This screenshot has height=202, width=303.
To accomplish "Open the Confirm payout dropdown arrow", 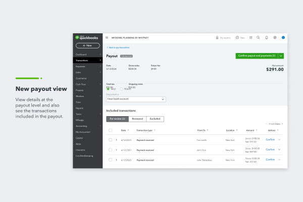I will (281, 56).
